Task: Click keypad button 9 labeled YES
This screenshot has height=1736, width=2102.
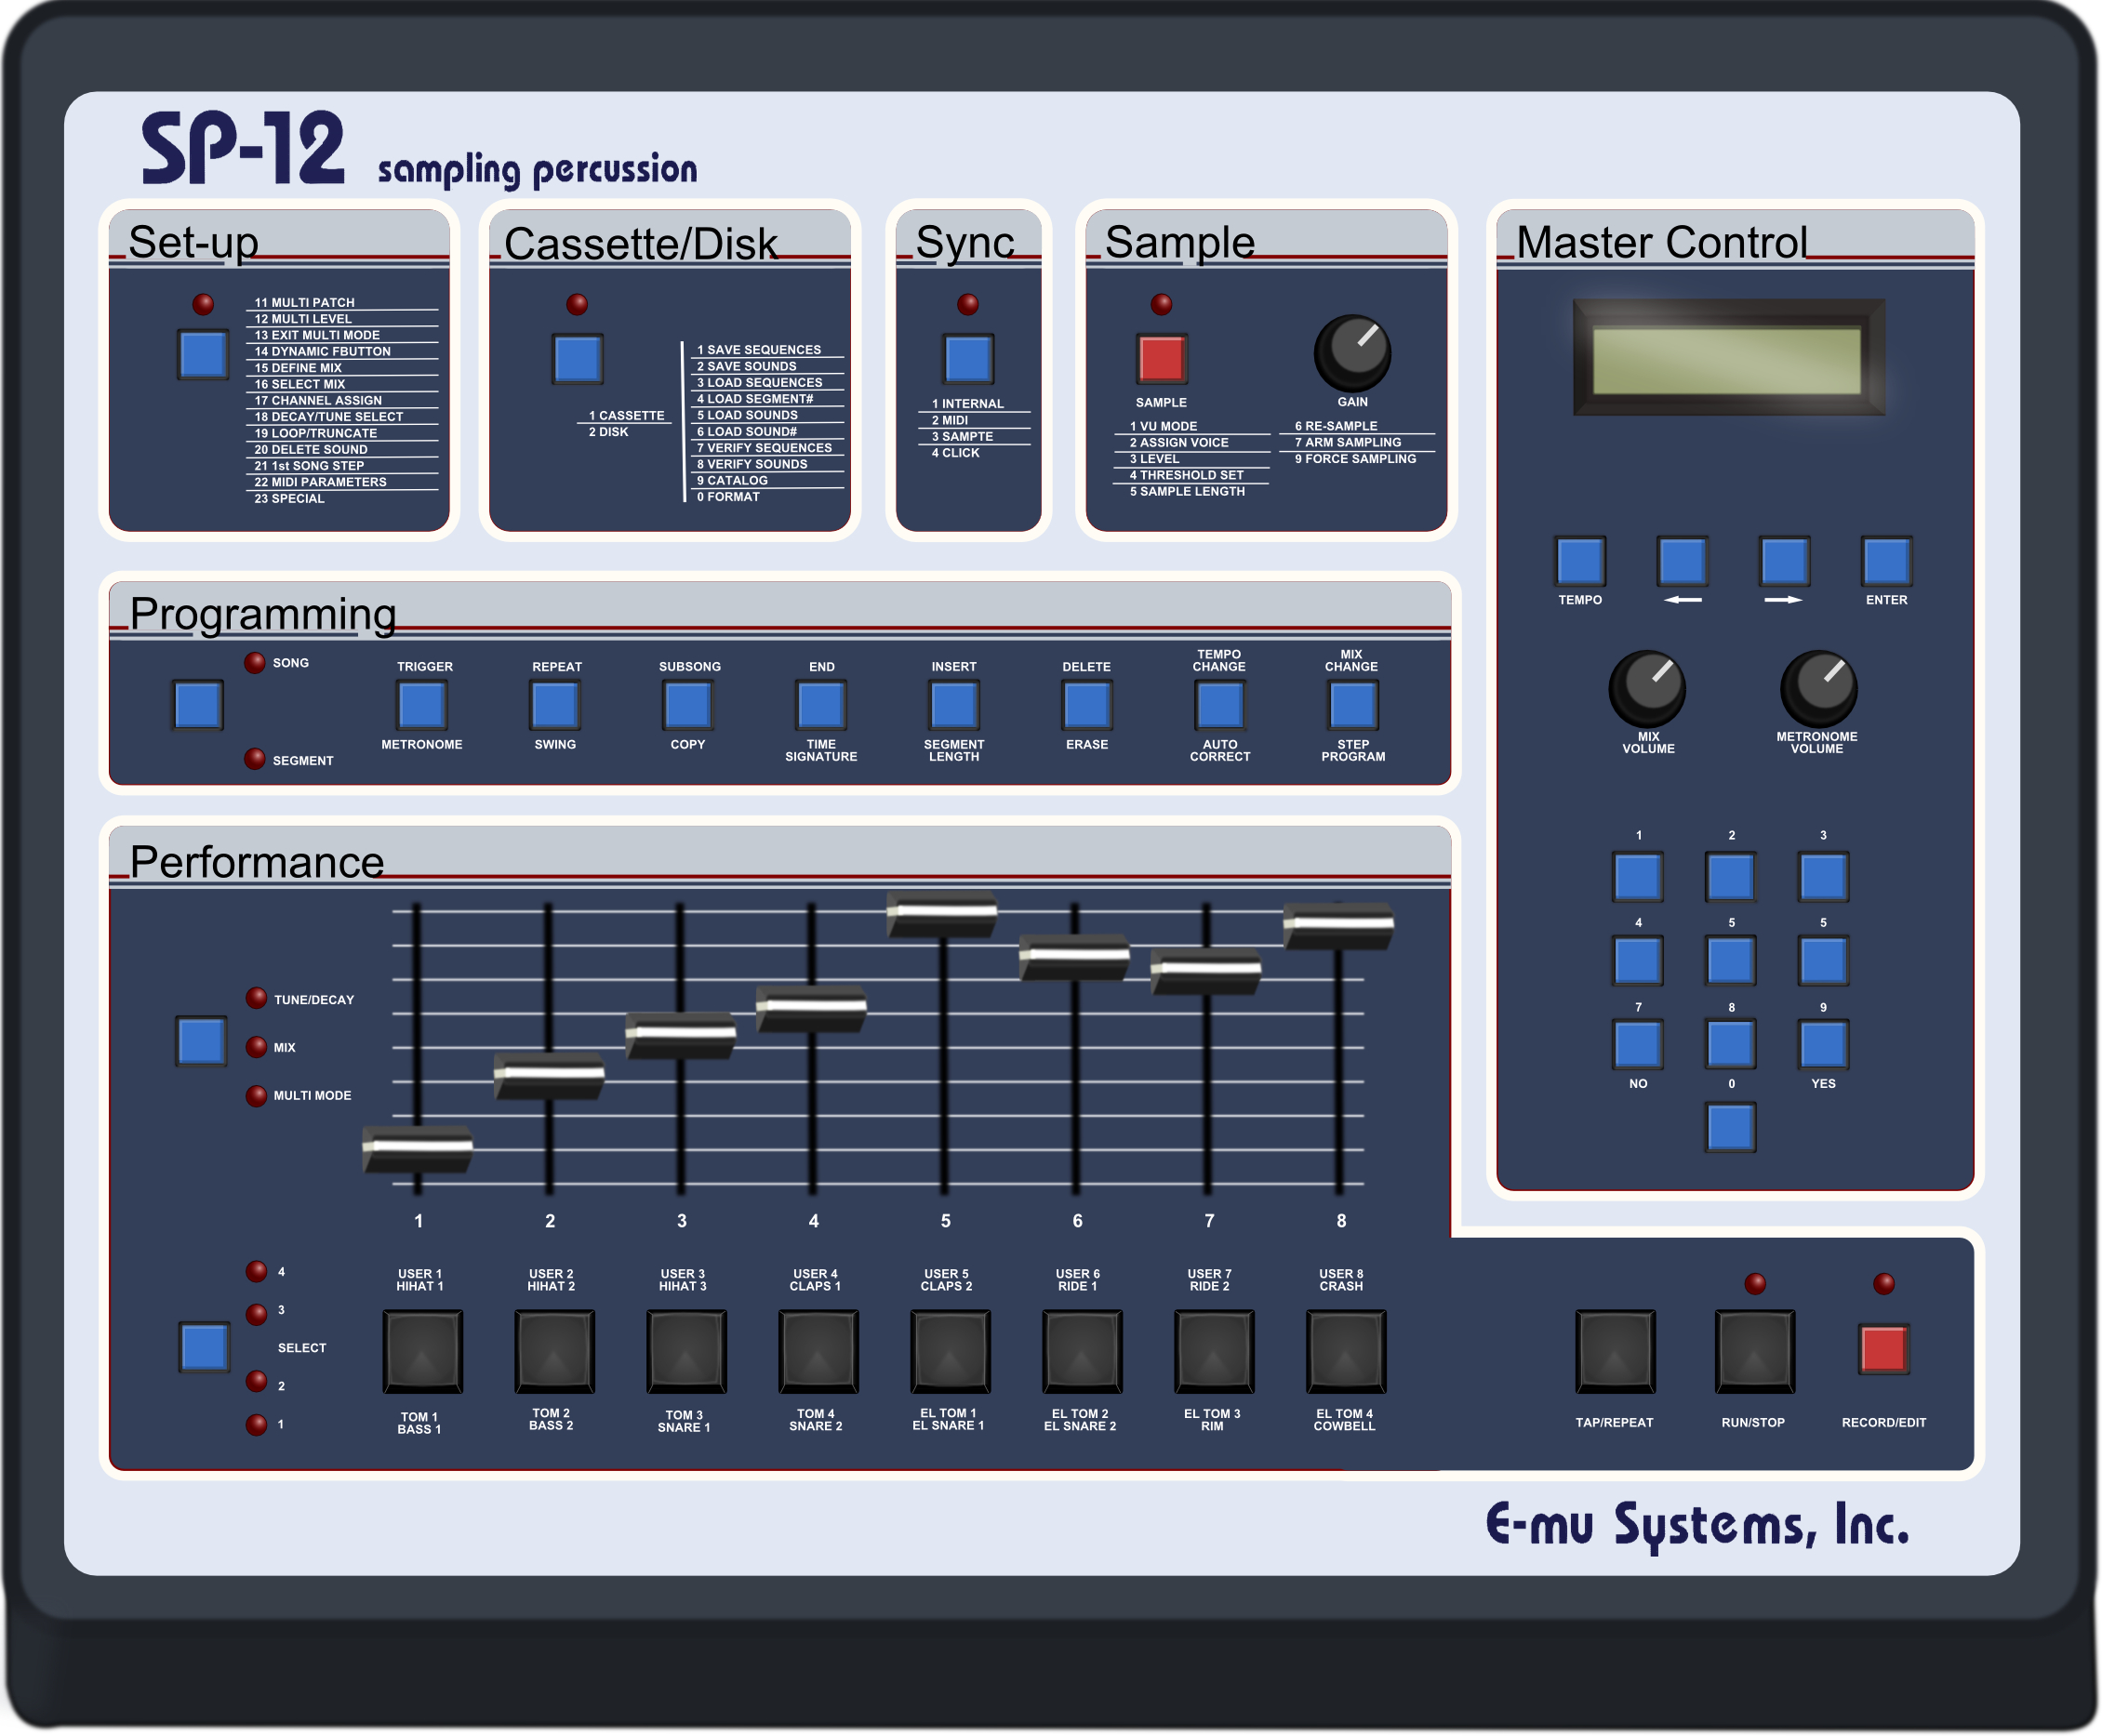Action: (1823, 1044)
